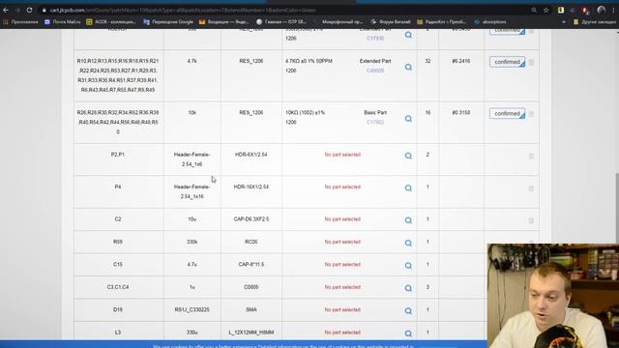Bookmark this page with the star icon

tap(545, 11)
